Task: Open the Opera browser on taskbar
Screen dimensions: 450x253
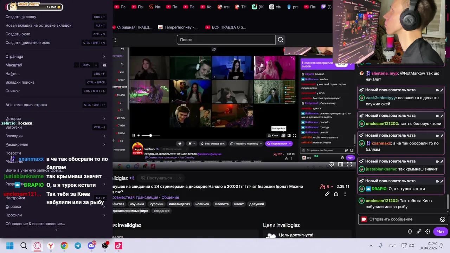Action: 37,246
